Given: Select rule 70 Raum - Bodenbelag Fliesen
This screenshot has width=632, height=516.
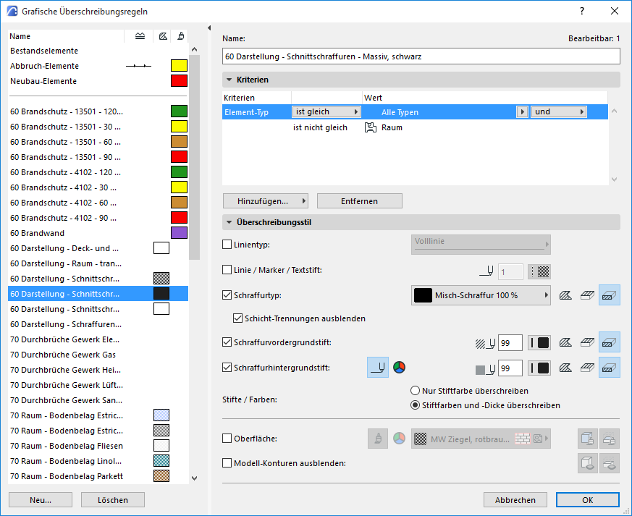Looking at the screenshot, I should (98, 446).
